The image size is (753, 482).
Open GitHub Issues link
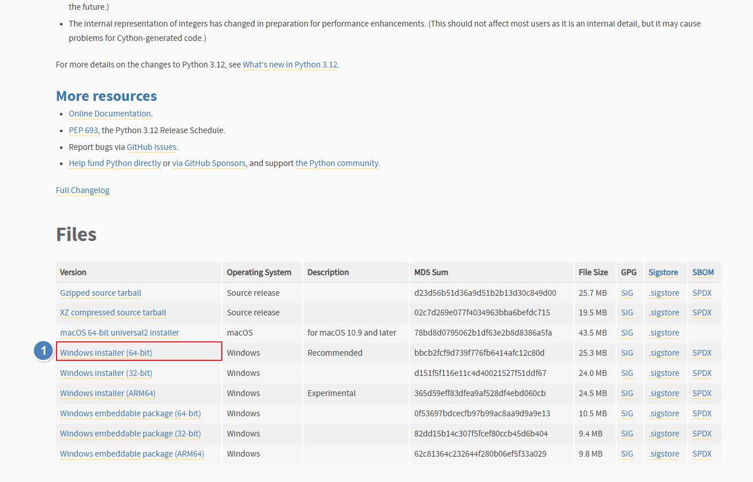[151, 147]
